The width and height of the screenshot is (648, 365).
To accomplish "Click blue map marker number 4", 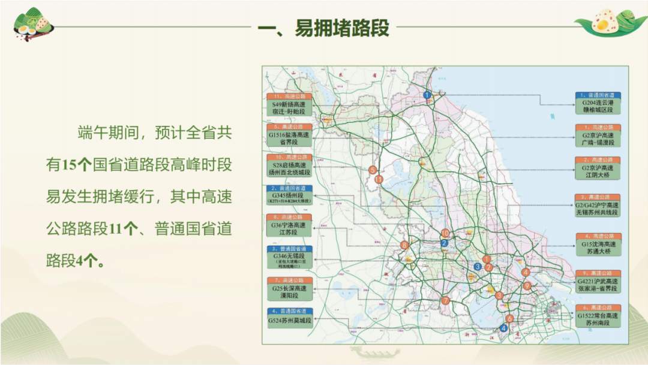I will 503,328.
